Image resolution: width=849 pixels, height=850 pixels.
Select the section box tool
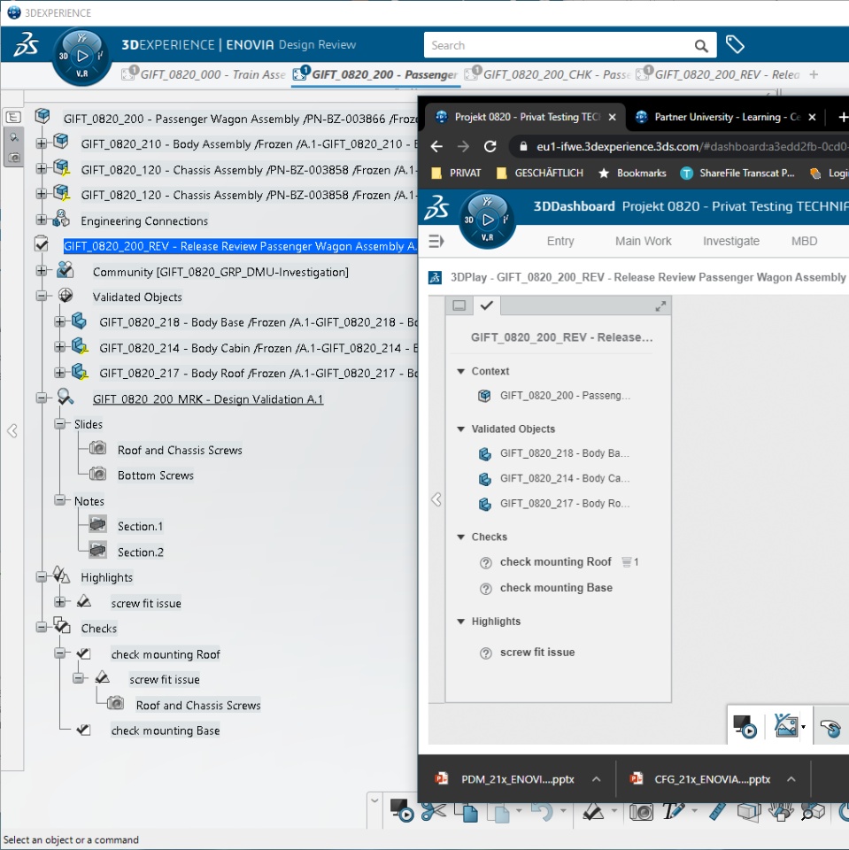coord(749,811)
